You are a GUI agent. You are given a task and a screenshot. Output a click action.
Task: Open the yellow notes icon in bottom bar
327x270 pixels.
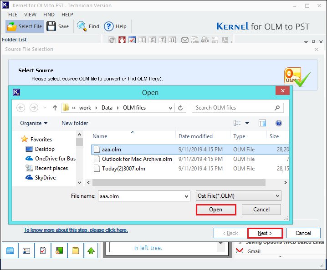tap(76, 250)
